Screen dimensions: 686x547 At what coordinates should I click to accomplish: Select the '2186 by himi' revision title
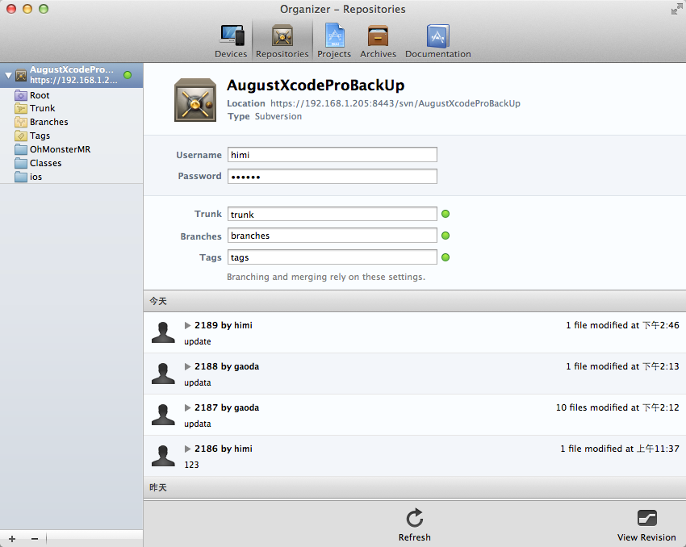(224, 449)
